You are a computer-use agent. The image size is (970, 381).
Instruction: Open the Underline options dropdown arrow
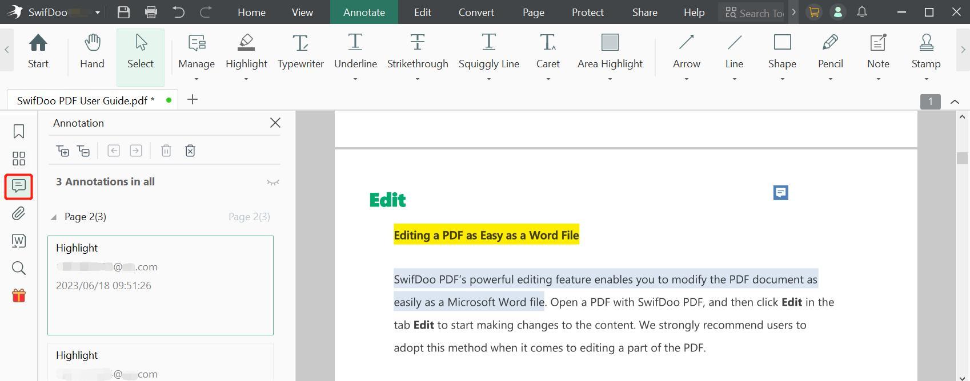pyautogui.click(x=355, y=79)
